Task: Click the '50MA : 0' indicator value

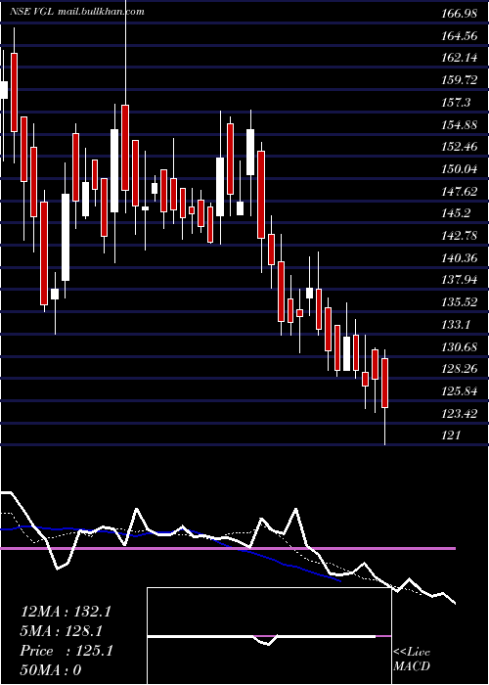Action: pyautogui.click(x=51, y=670)
